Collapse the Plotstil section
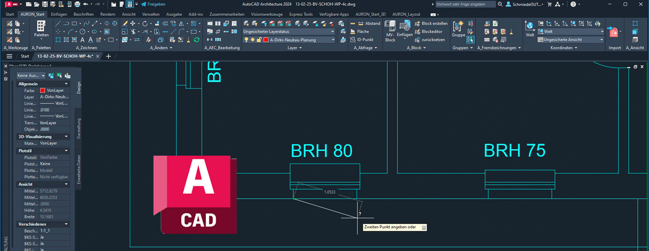This screenshot has height=251, width=649. click(x=66, y=151)
